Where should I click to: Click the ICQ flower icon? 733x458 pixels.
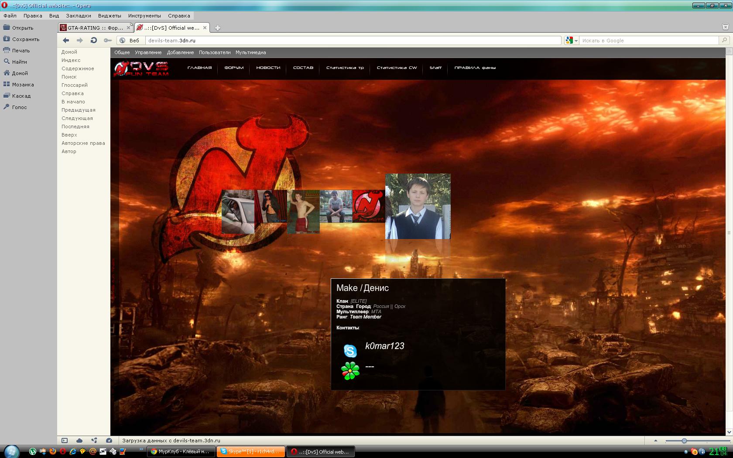[350, 371]
